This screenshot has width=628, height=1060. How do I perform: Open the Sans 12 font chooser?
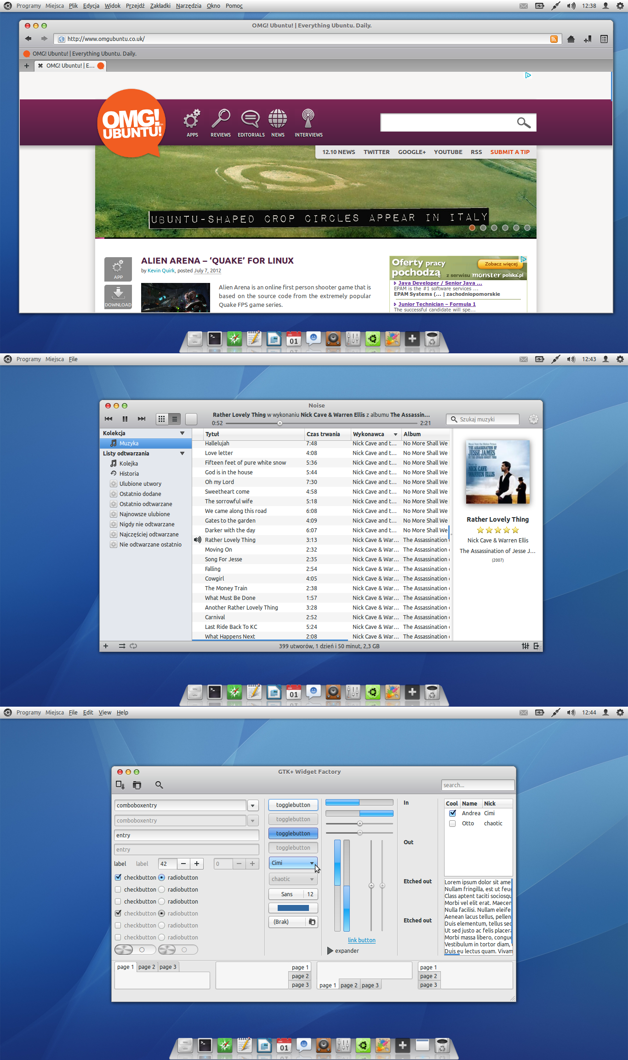click(x=293, y=894)
